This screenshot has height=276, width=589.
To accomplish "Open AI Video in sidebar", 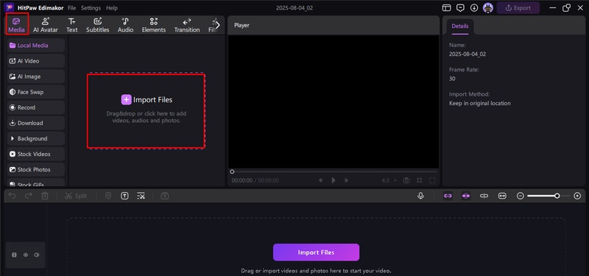I will pos(35,61).
